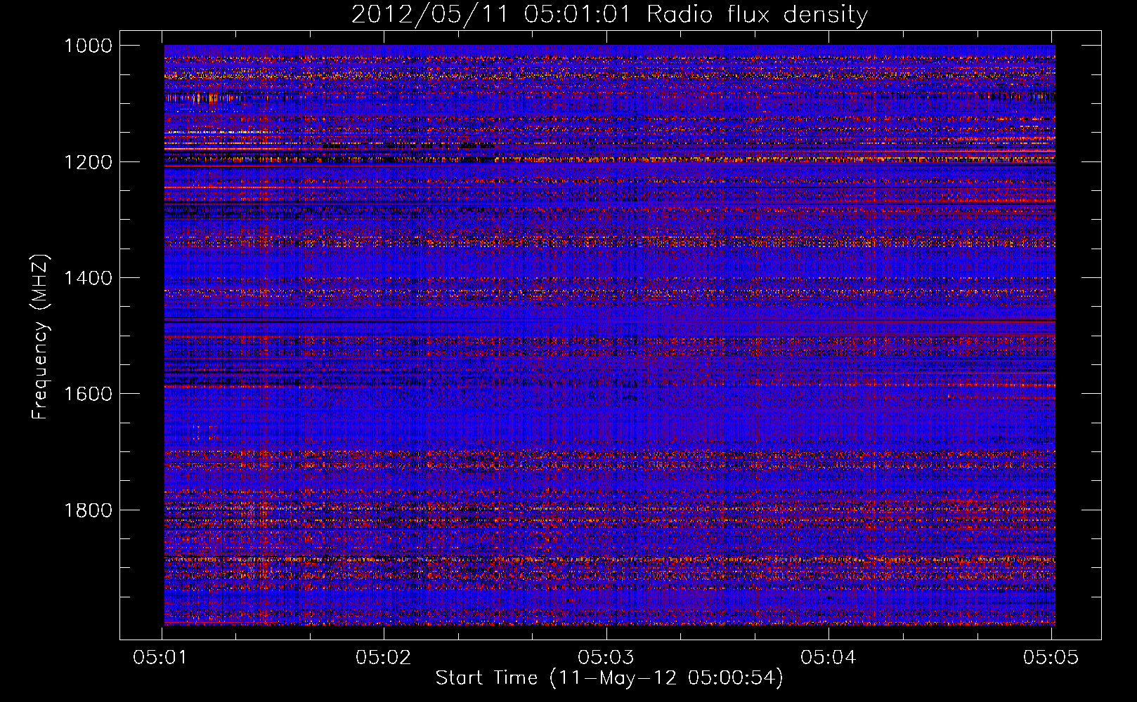Click the y-axis label "Frequency (MHZ)"

click(39, 337)
